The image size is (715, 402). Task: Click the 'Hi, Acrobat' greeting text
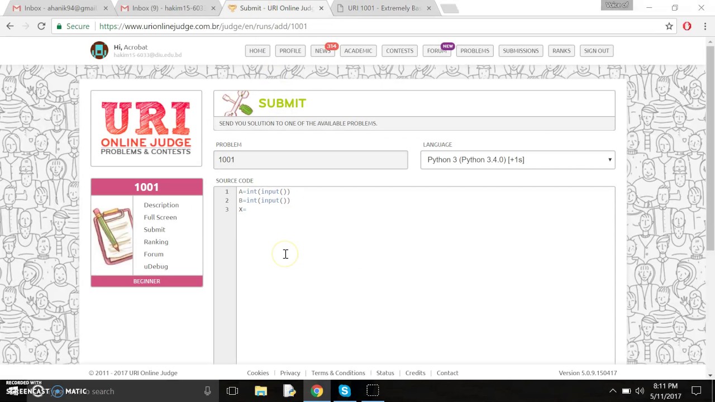[x=130, y=47]
